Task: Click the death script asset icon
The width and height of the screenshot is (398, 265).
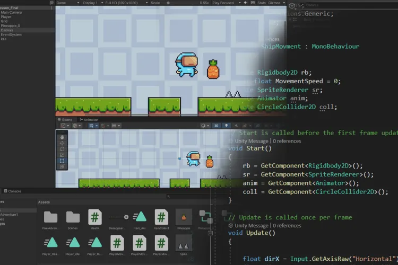Action: click(x=95, y=217)
